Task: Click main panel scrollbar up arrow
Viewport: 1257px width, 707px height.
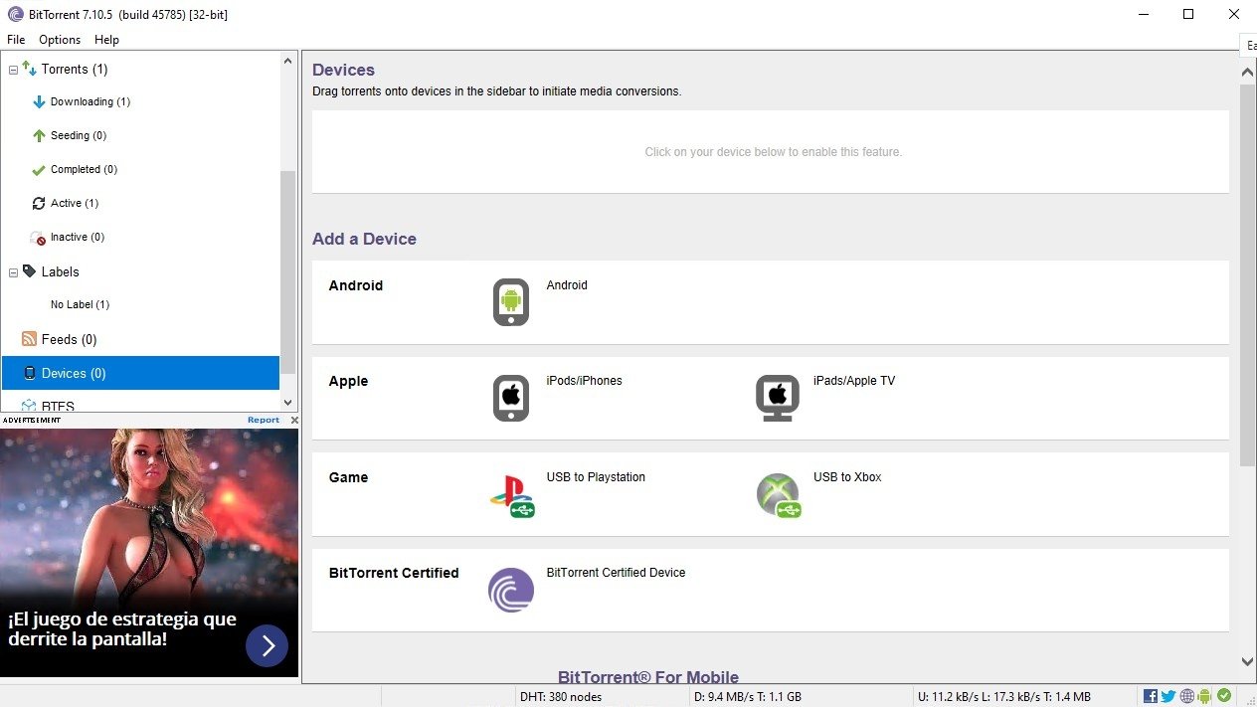Action: click(x=1247, y=73)
